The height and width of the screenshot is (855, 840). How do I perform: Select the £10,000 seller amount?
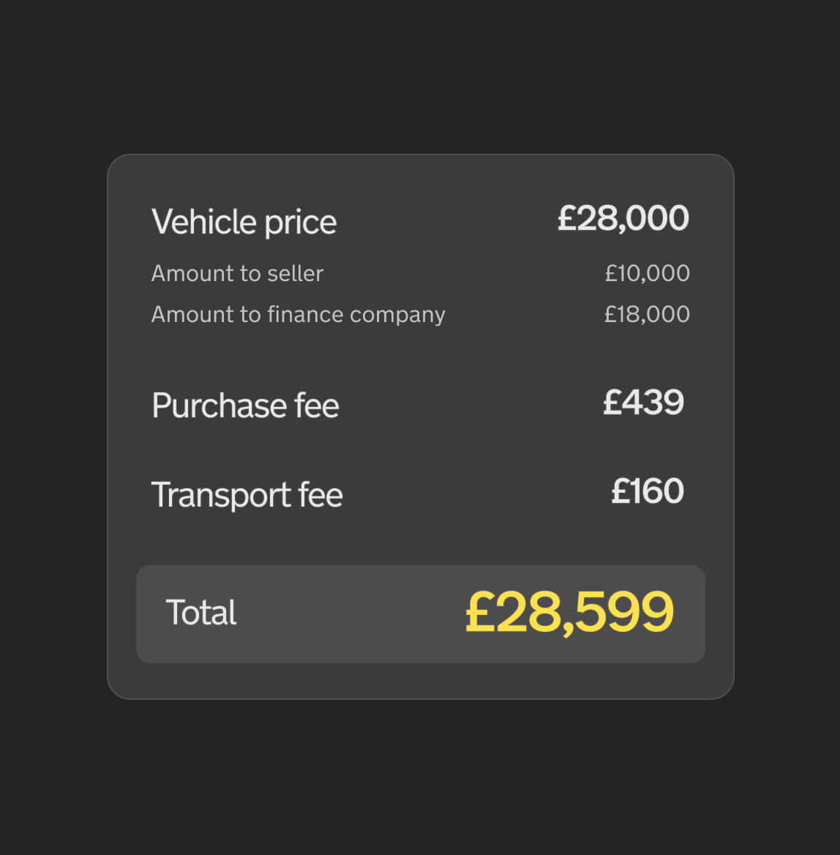point(647,273)
